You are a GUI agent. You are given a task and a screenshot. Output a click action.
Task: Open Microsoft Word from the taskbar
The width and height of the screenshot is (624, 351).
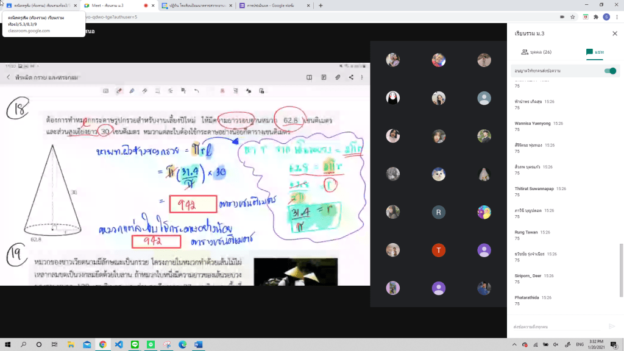point(197,344)
